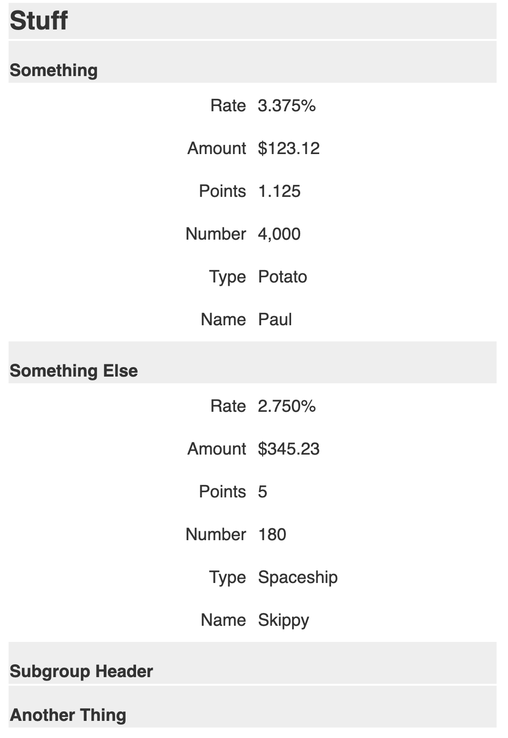Click the Amount label under Something Else
This screenshot has height=738, width=508.
(x=217, y=449)
